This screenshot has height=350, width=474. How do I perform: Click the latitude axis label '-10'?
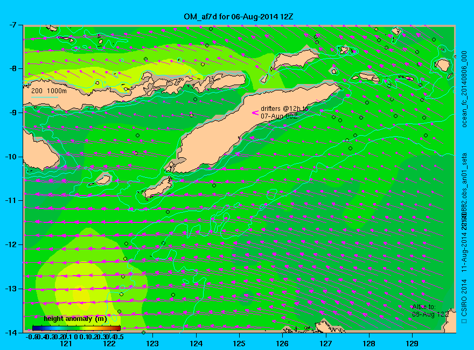point(11,157)
